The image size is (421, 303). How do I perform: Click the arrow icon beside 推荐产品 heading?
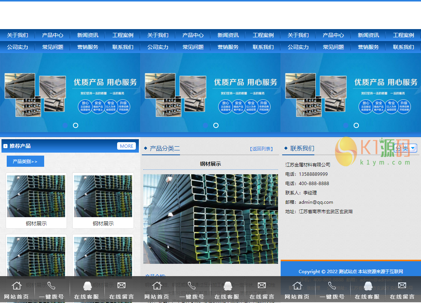point(5,146)
